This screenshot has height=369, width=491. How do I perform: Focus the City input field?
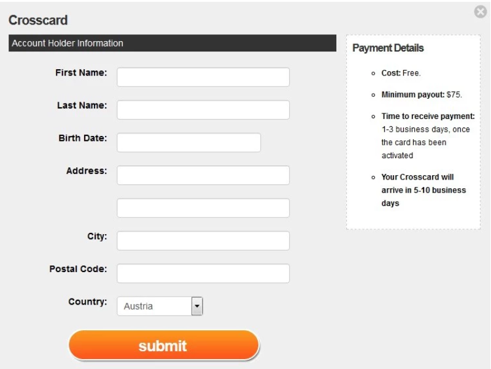coord(203,241)
